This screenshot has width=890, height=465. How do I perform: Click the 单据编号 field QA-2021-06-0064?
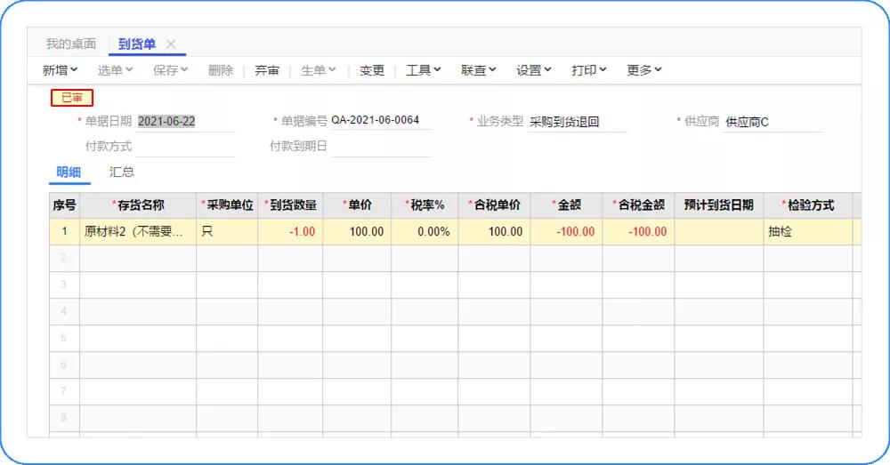381,120
